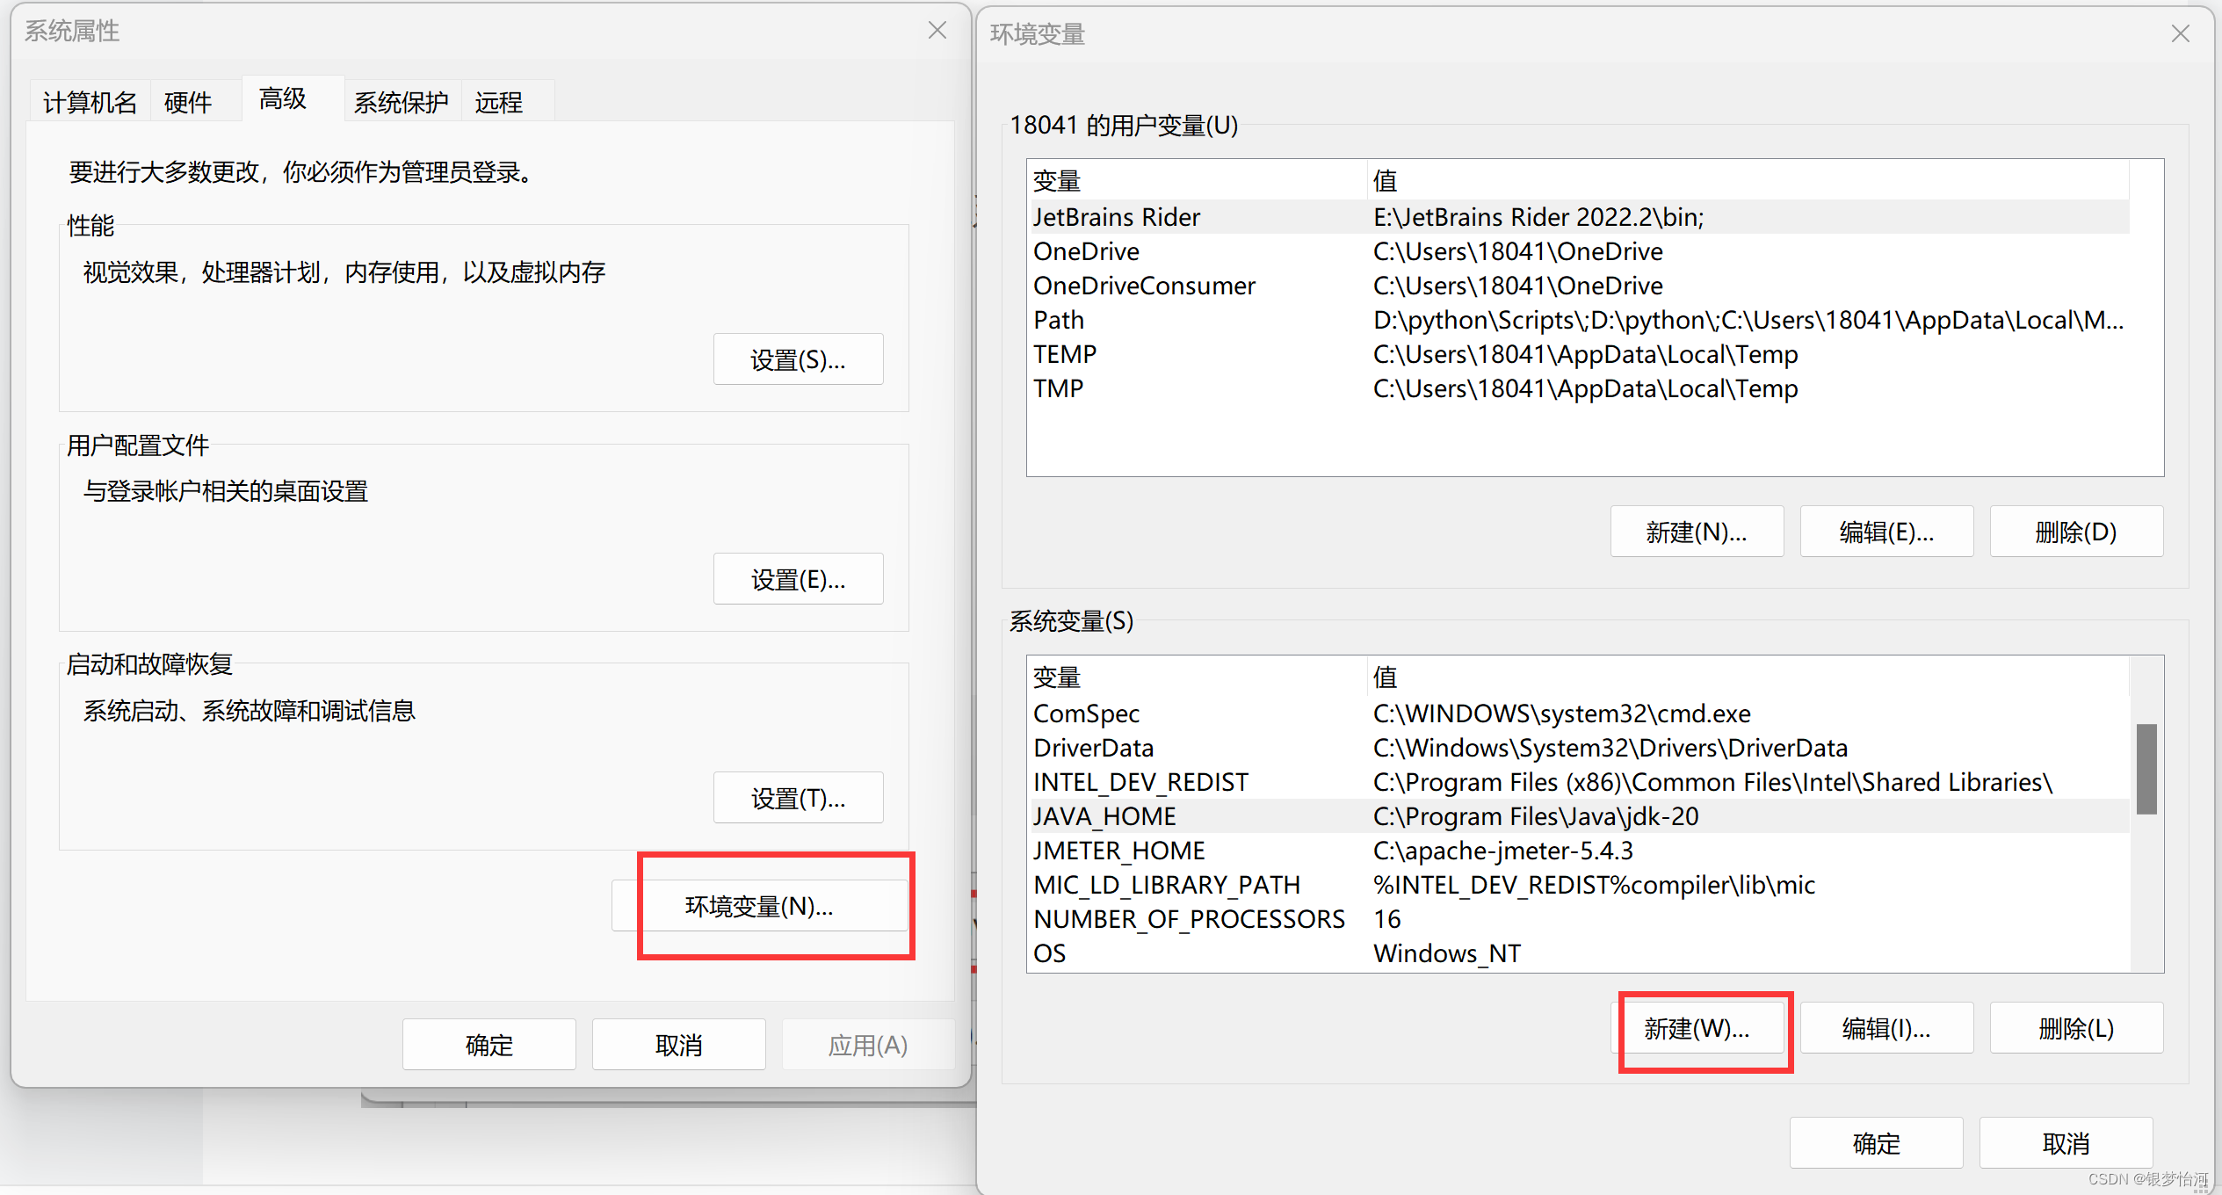2222x1195 pixels.
Task: Create a new user variable with 新建(N)
Action: click(1696, 531)
